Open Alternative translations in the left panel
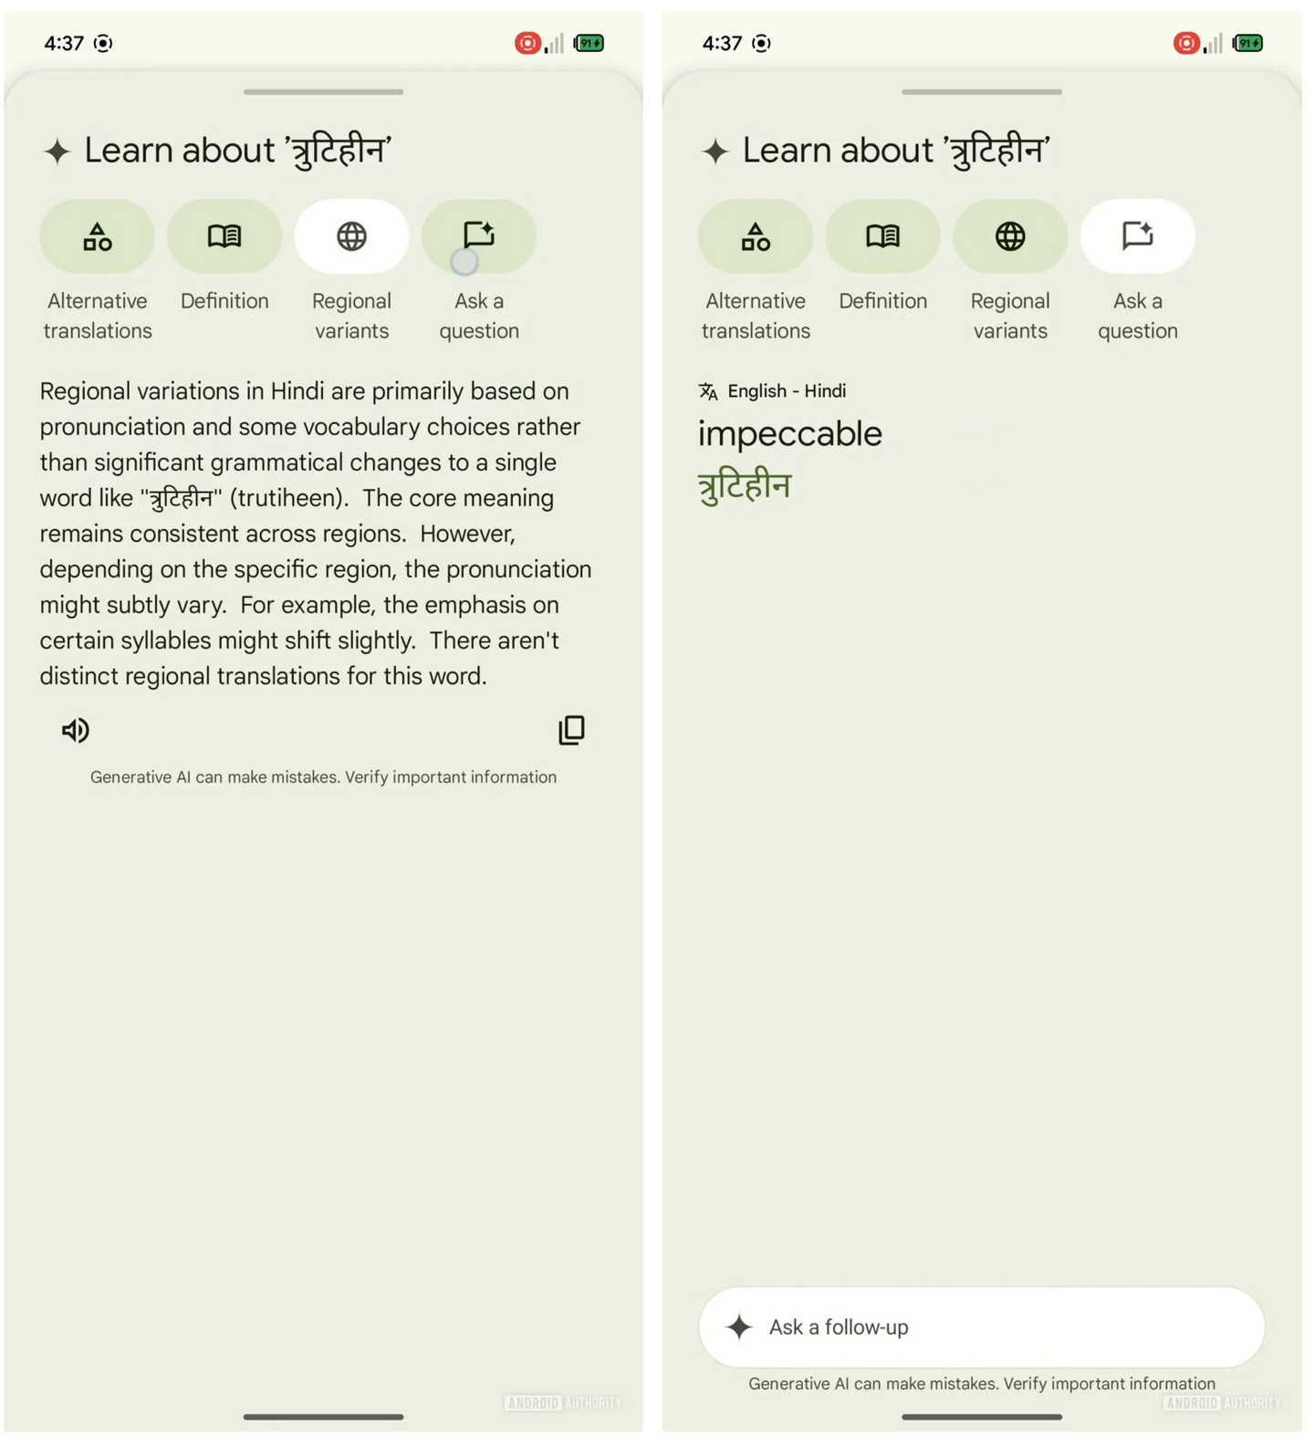The width and height of the screenshot is (1314, 1446). (x=97, y=237)
